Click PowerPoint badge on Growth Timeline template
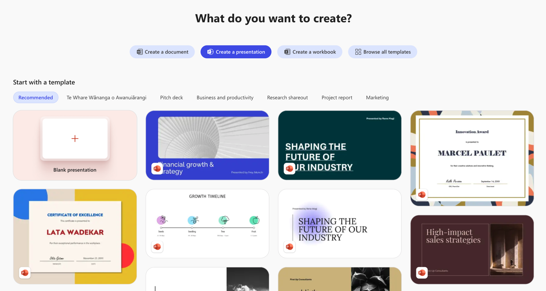Viewport: 546px width, 291px height. pyautogui.click(x=157, y=247)
